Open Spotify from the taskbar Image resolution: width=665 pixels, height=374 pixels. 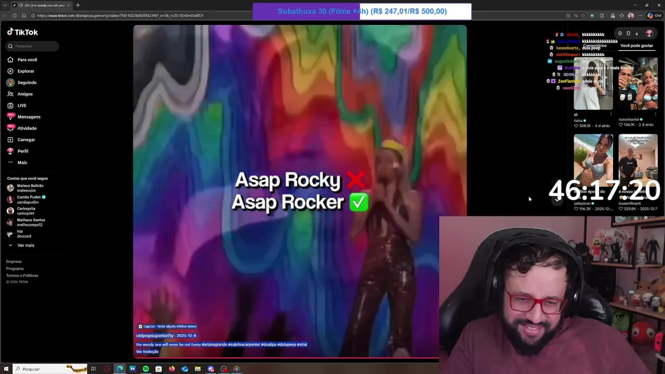(145, 369)
